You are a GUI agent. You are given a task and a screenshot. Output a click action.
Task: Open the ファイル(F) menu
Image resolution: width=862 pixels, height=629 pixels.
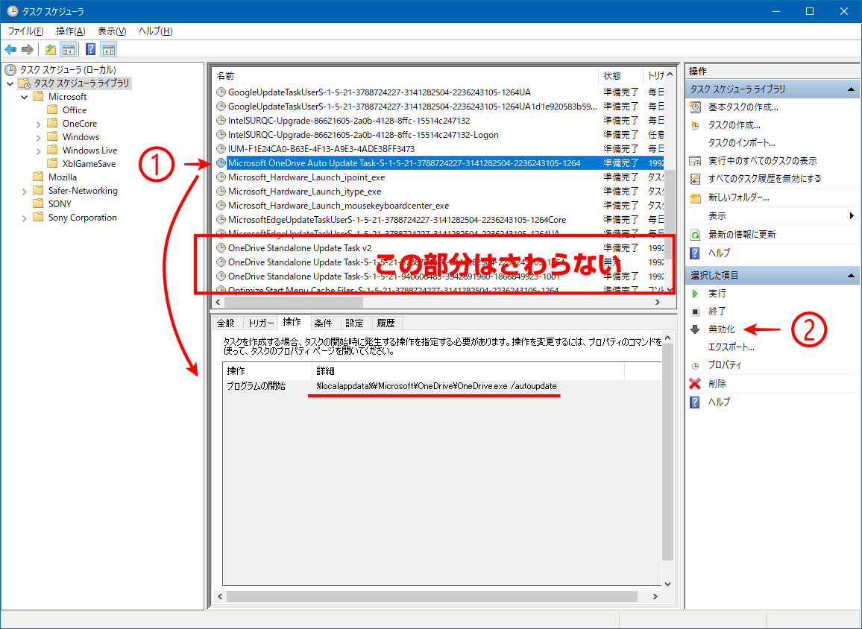click(25, 31)
